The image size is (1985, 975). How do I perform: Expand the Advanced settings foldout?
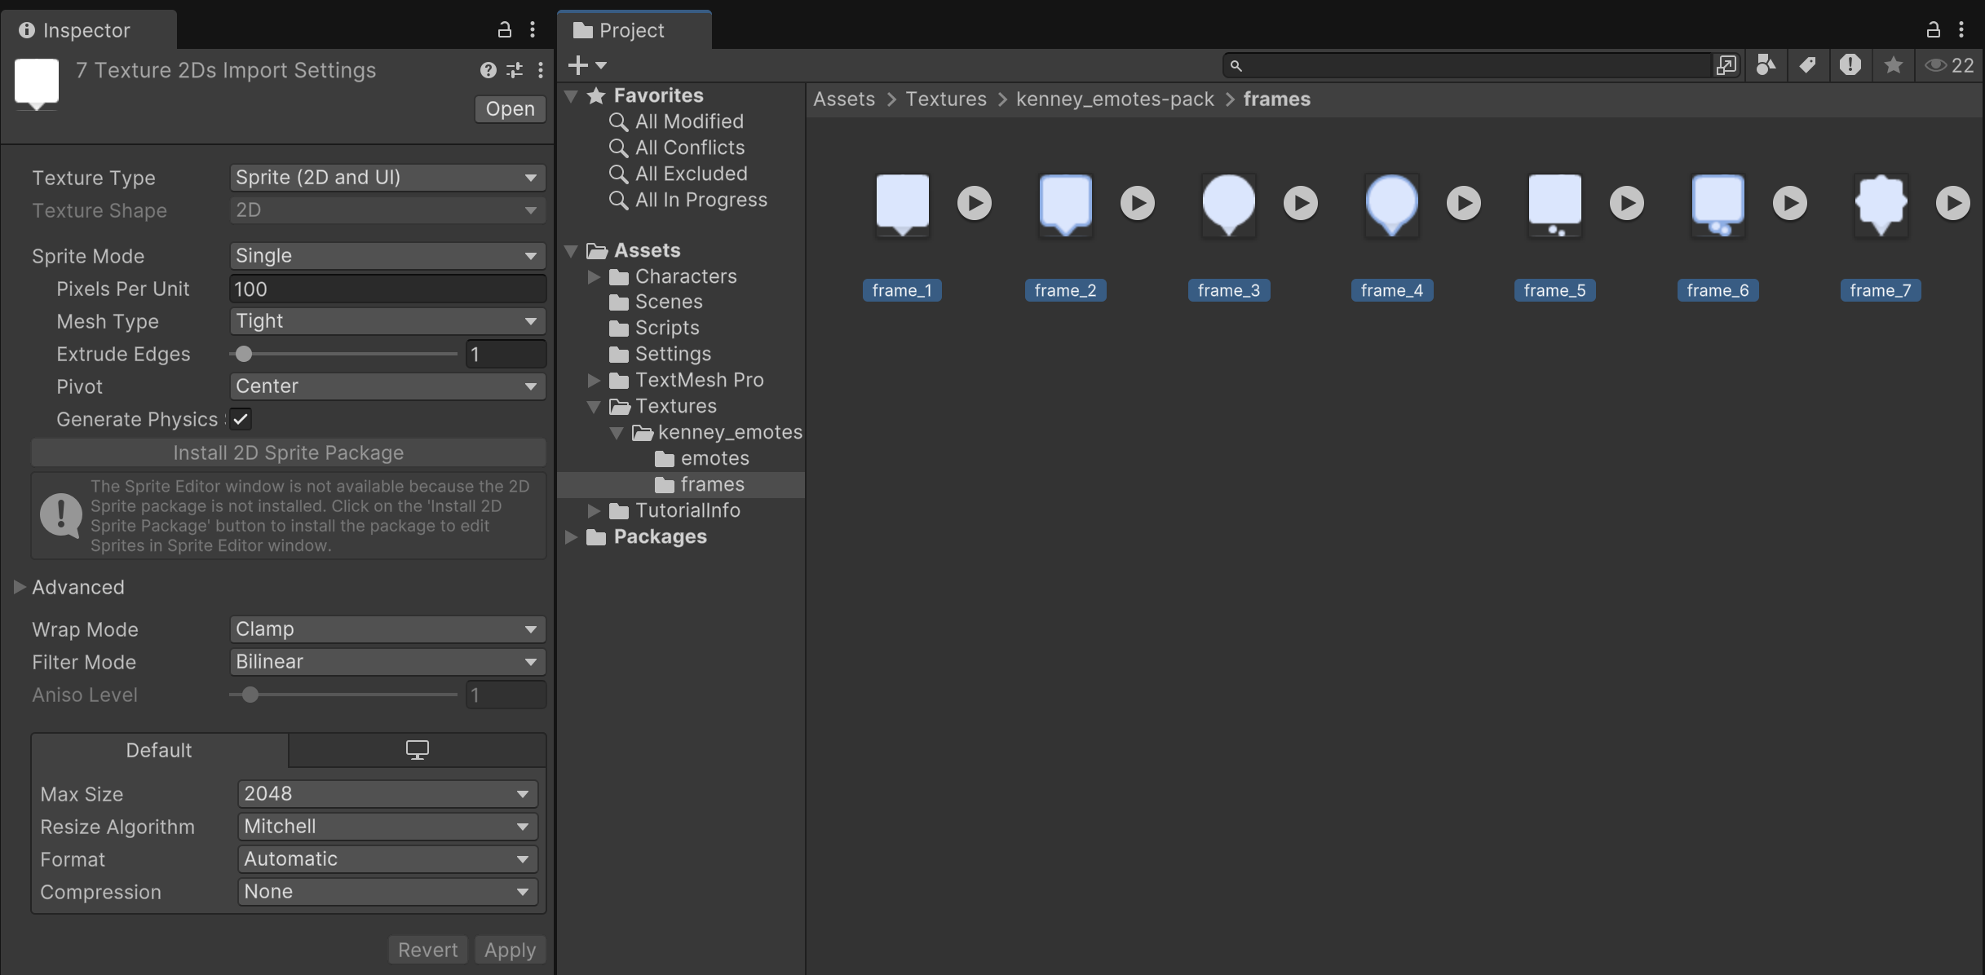(x=20, y=587)
